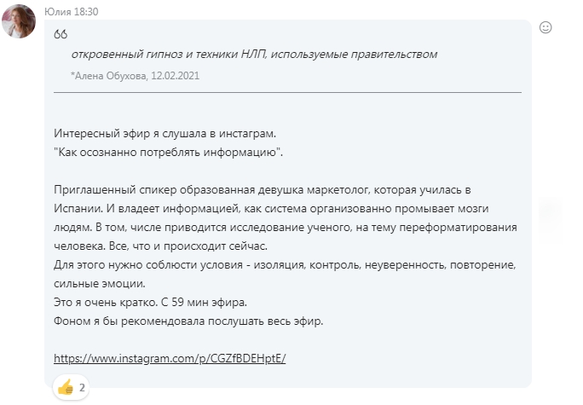Image resolution: width=583 pixels, height=405 pixels.
Task: Open the instagram.com/p/CGZfBDEHptE link
Action: click(x=170, y=358)
